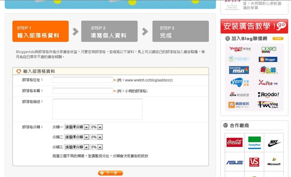
Task: Click the 輸入部落格資料 section header
Action: [111, 71]
